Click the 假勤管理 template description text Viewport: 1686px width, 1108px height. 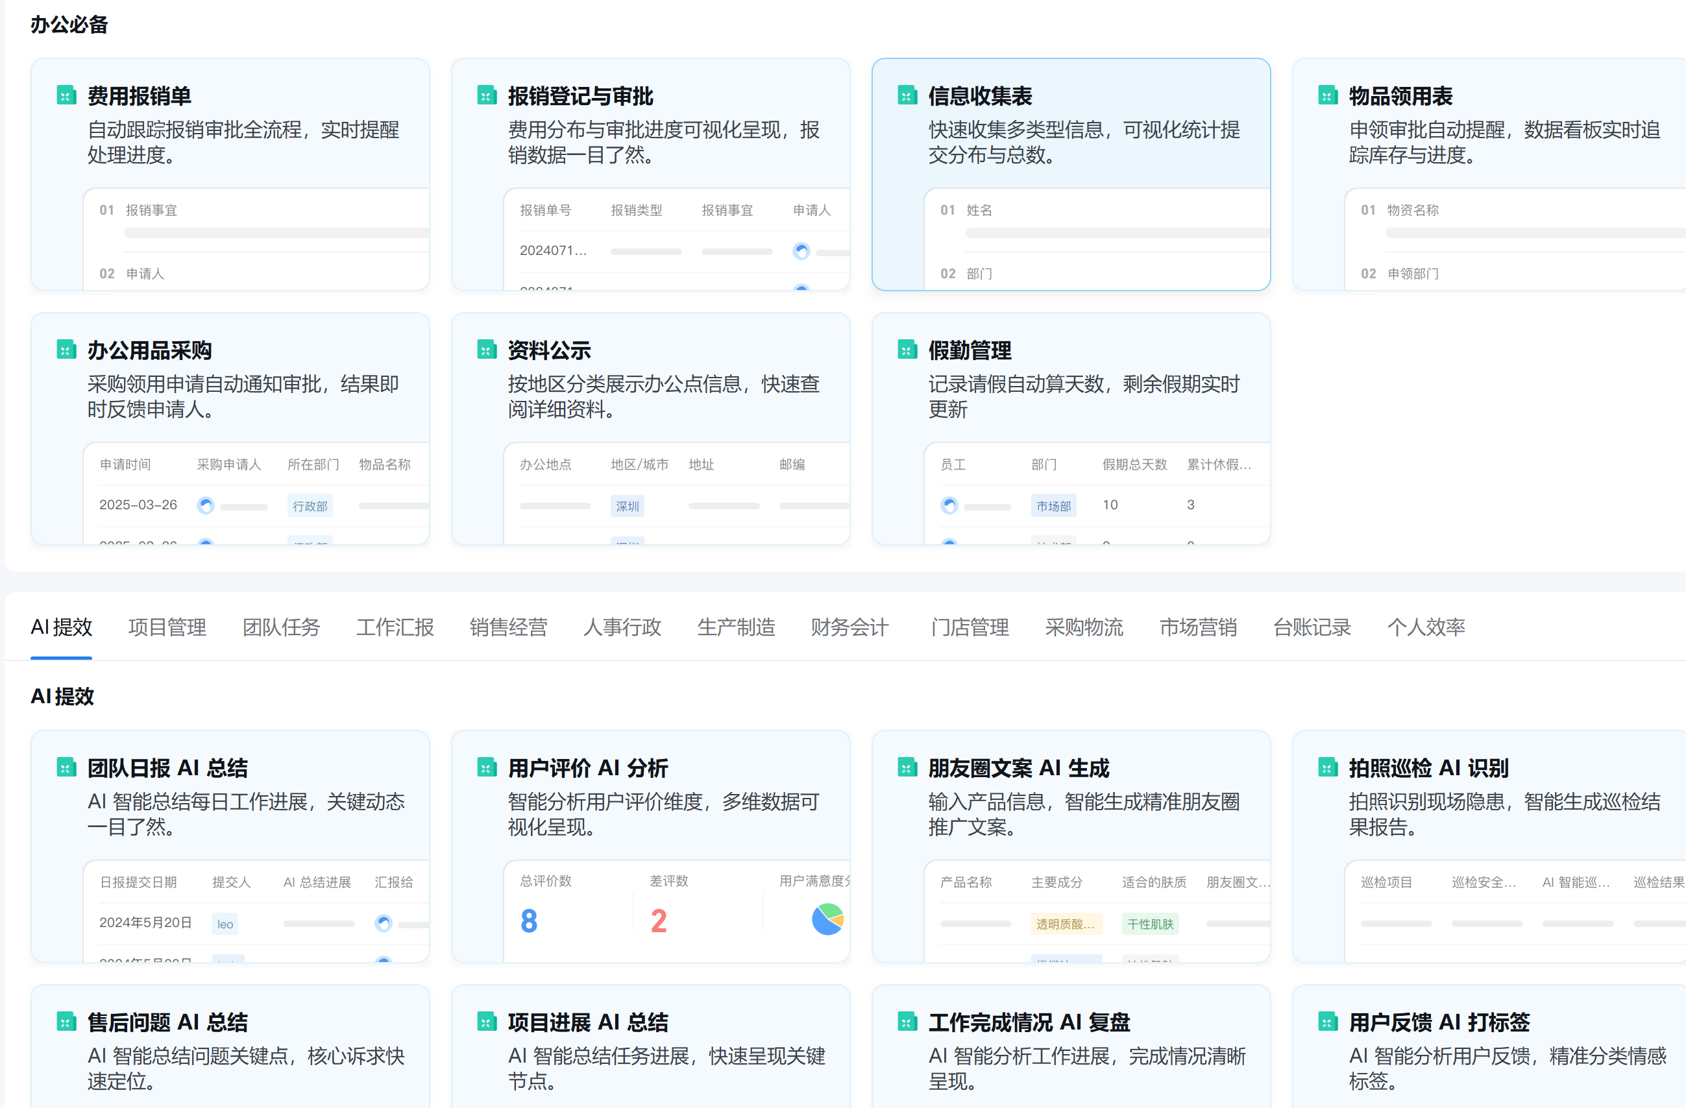click(1084, 396)
